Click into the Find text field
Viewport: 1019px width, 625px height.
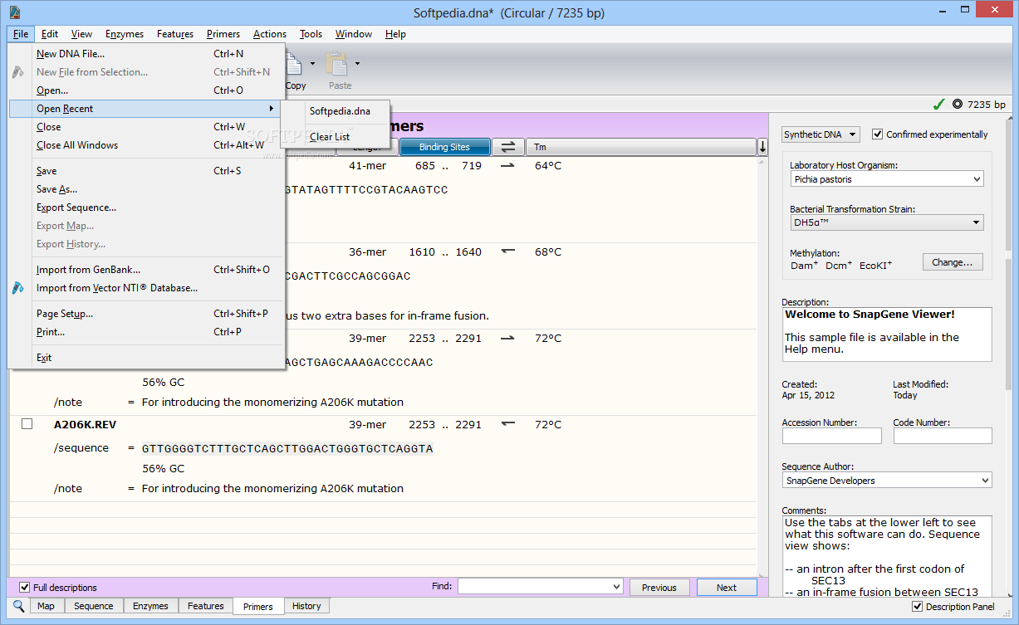[x=534, y=587]
